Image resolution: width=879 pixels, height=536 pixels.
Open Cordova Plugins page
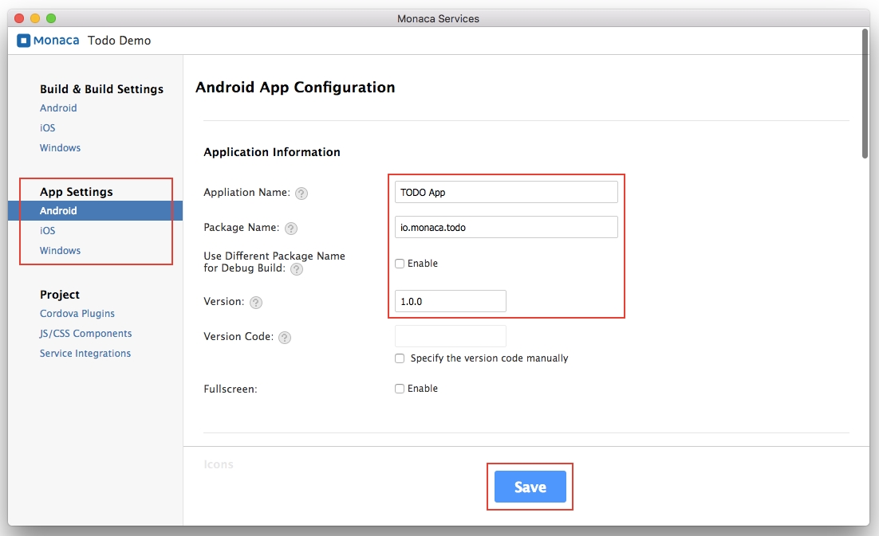77,313
